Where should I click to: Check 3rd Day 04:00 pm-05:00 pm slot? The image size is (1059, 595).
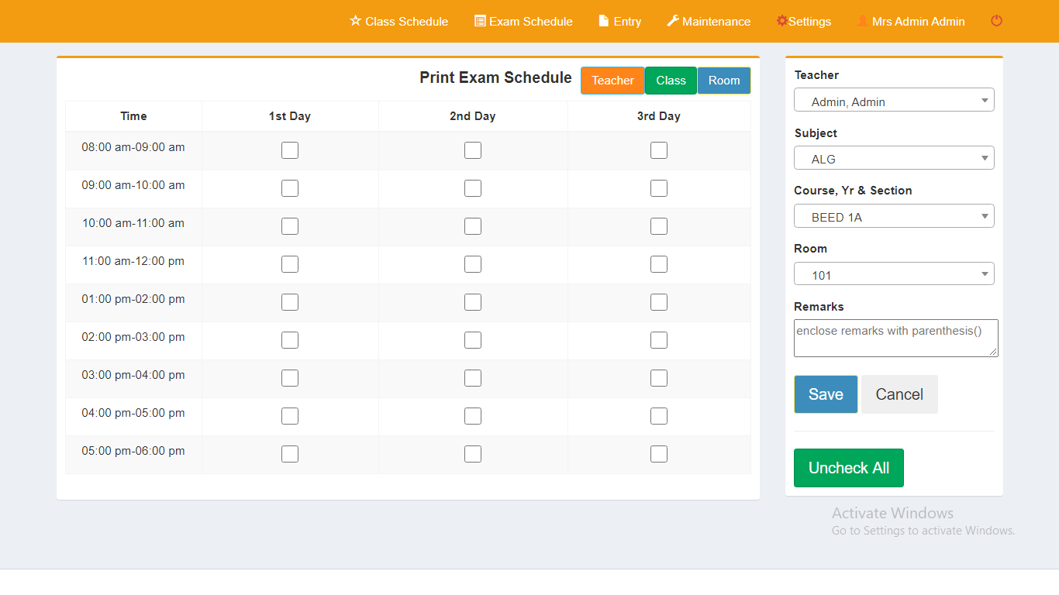[x=659, y=416]
